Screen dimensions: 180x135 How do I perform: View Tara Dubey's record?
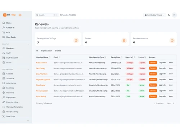pyautogui.click(x=171, y=68)
